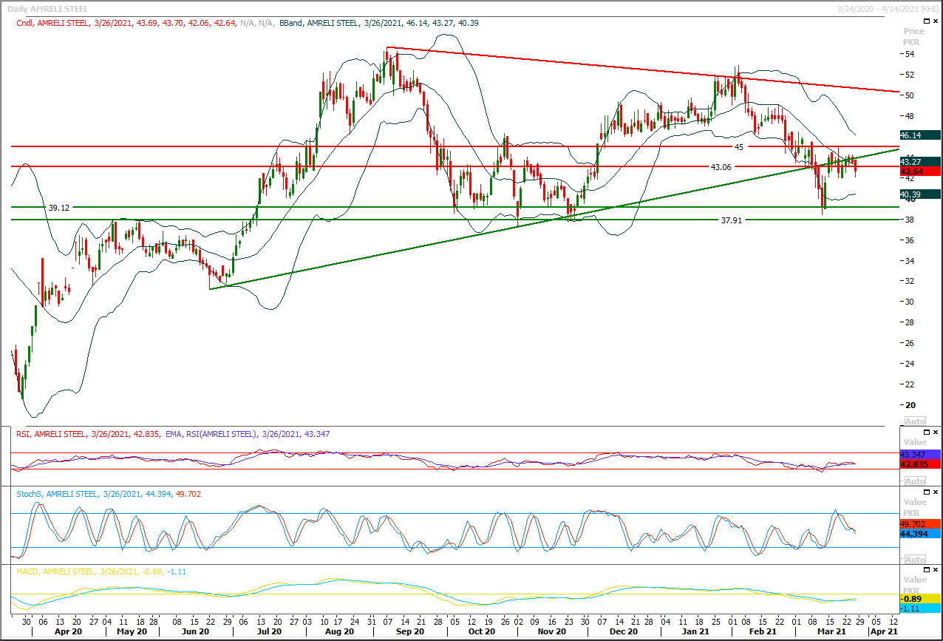Click the purple RSI EMA tag 43.347
943x641 pixels.
click(x=921, y=454)
